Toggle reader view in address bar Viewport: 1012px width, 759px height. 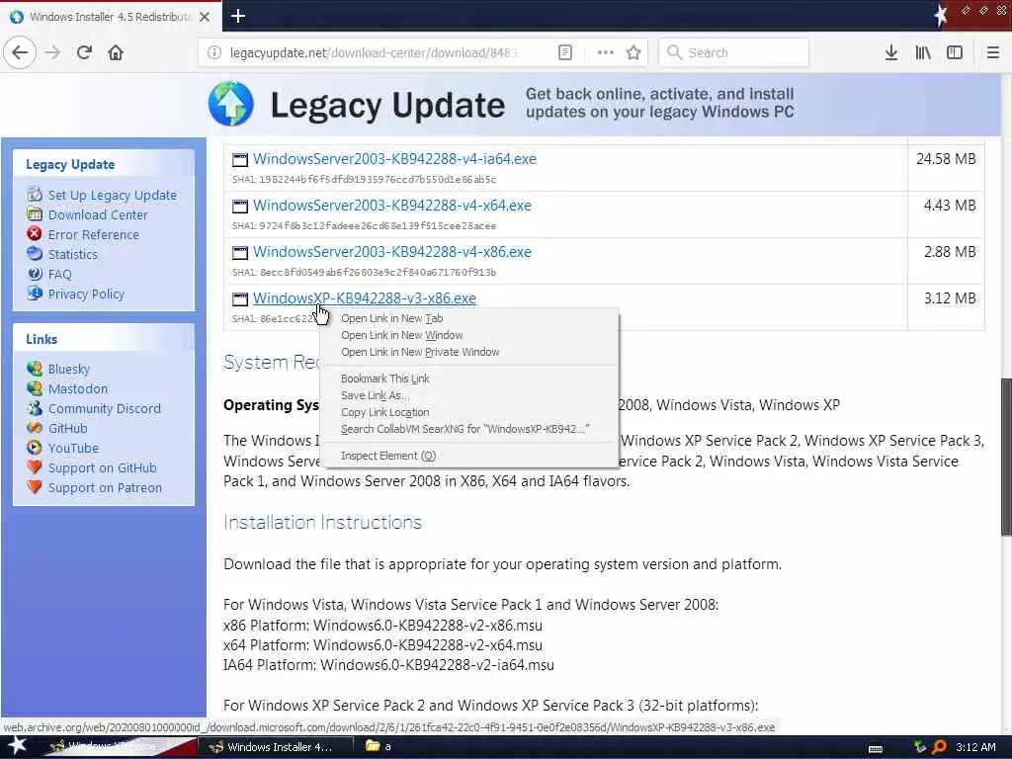(x=564, y=52)
